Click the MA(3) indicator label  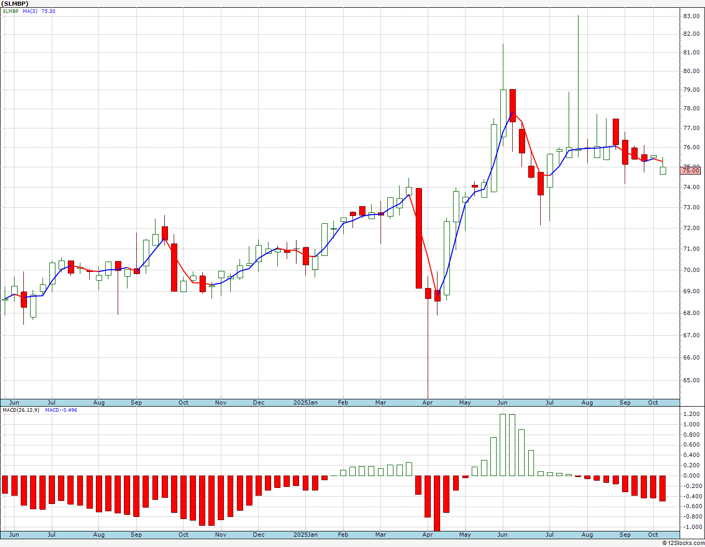click(x=30, y=11)
